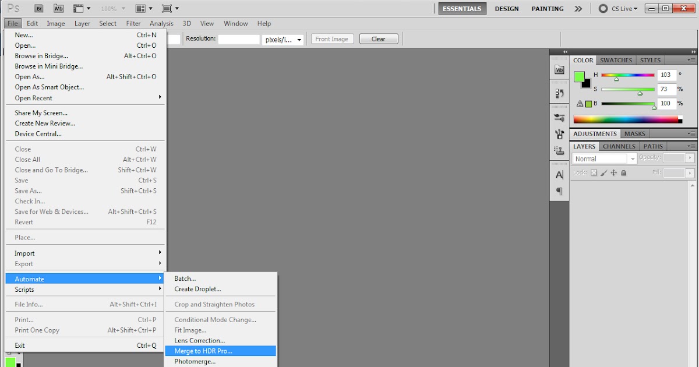
Task: Open the Filter menu
Action: coord(133,23)
